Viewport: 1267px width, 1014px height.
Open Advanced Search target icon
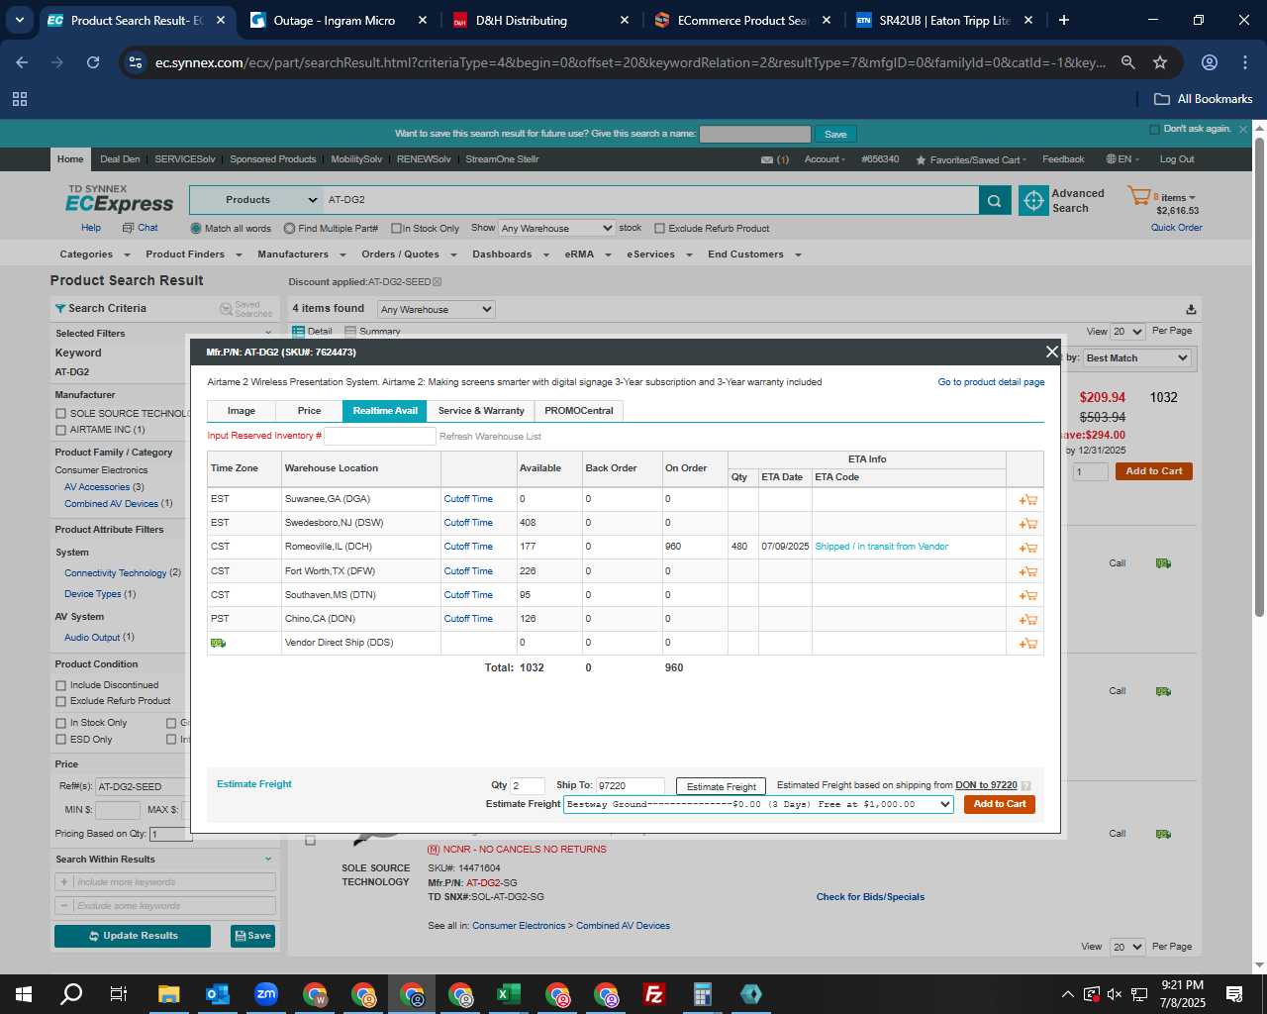point(1033,200)
